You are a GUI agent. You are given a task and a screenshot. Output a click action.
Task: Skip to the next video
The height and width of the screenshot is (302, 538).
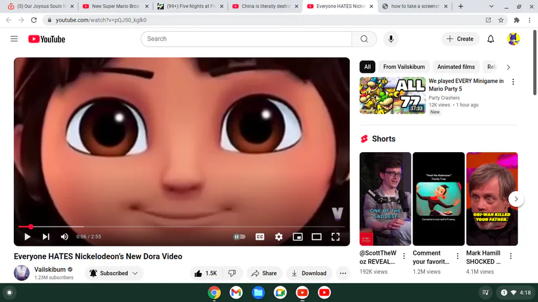(46, 236)
